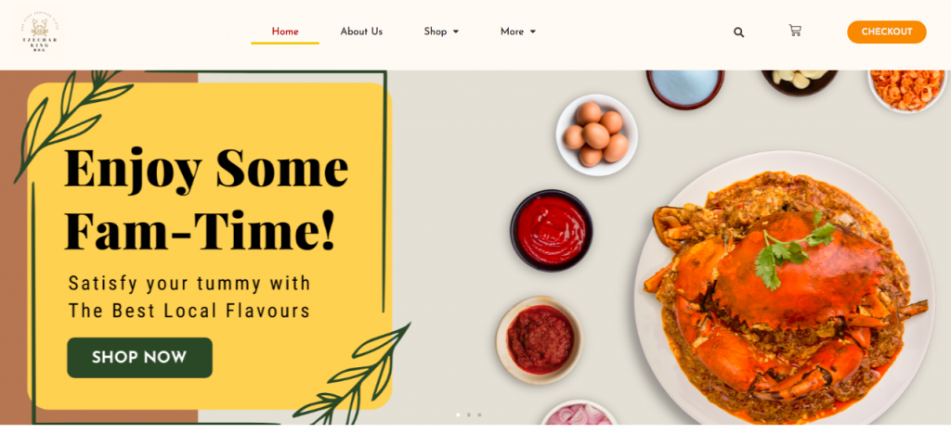The height and width of the screenshot is (433, 951).
Task: Click the Tzechar King crab logo
Action: pos(39,32)
